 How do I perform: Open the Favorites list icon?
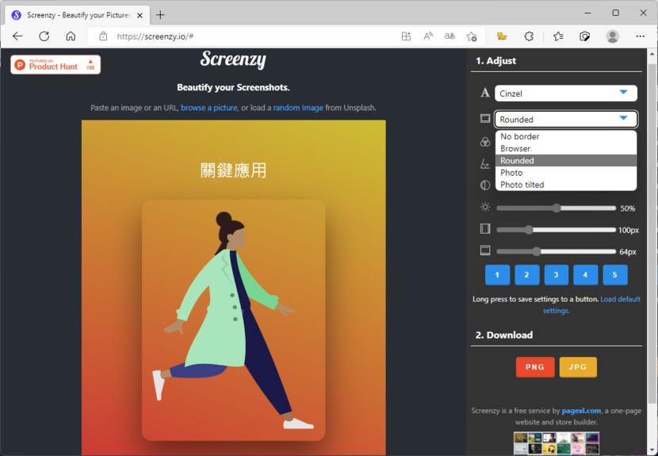pyautogui.click(x=557, y=36)
